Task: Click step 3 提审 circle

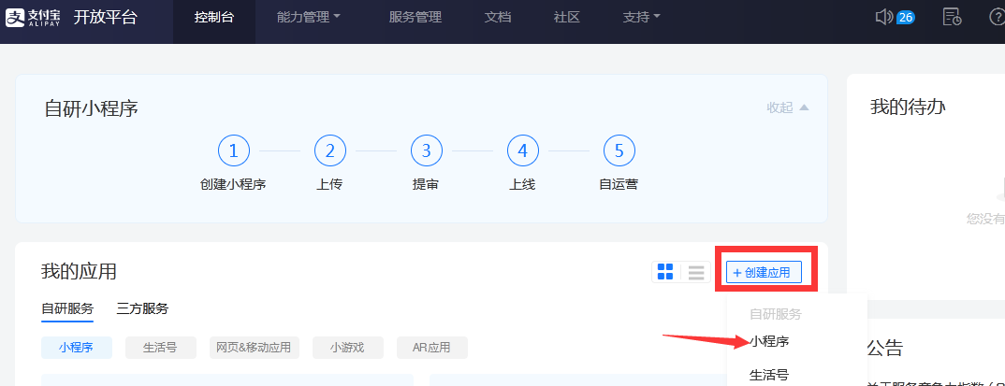Action: (x=426, y=151)
